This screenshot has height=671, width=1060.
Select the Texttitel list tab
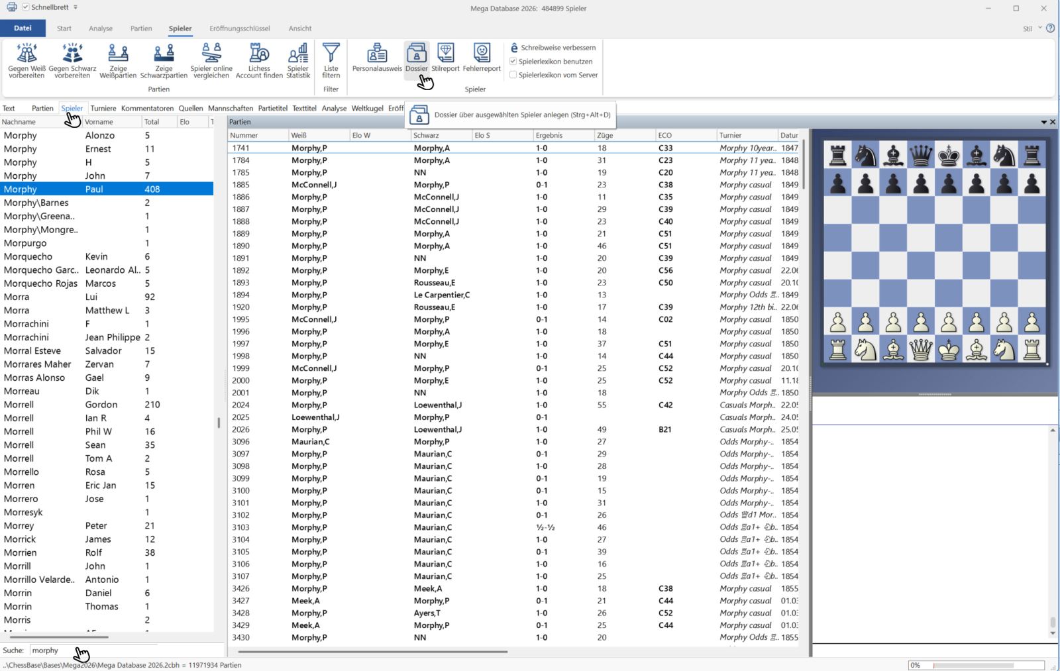(x=305, y=108)
